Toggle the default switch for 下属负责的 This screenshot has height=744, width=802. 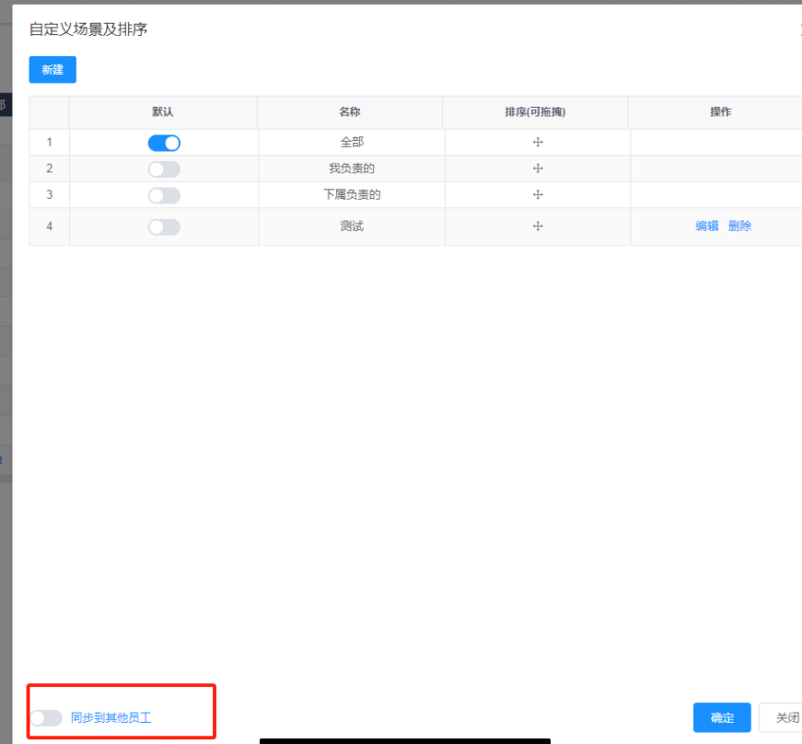pyautogui.click(x=163, y=194)
